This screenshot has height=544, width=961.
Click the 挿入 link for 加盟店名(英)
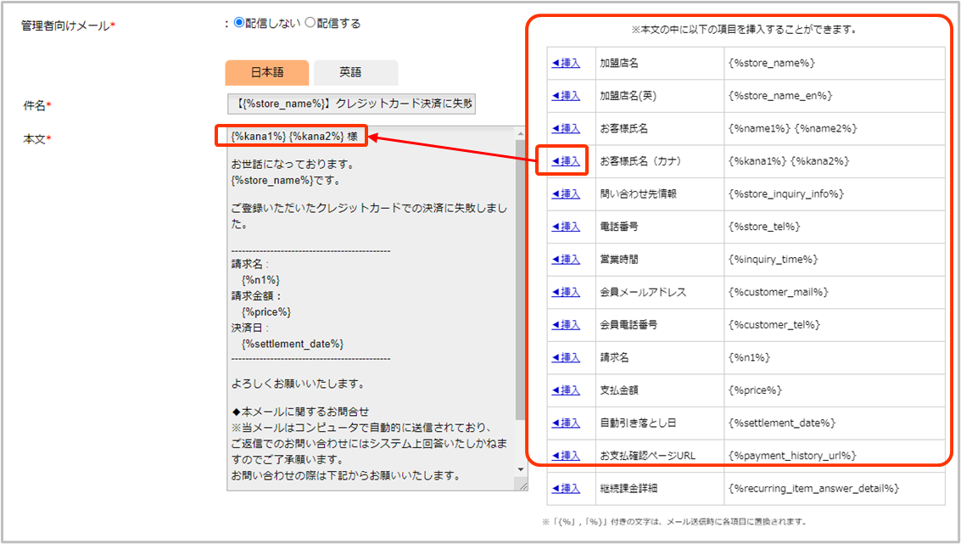(x=566, y=96)
